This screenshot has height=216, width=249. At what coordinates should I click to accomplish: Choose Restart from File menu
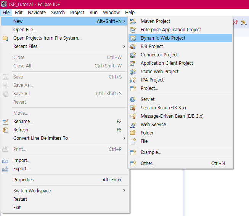pyautogui.click(x=64, y=199)
